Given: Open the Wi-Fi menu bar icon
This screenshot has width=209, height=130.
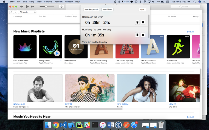Looking at the screenshot, I should (145, 2).
